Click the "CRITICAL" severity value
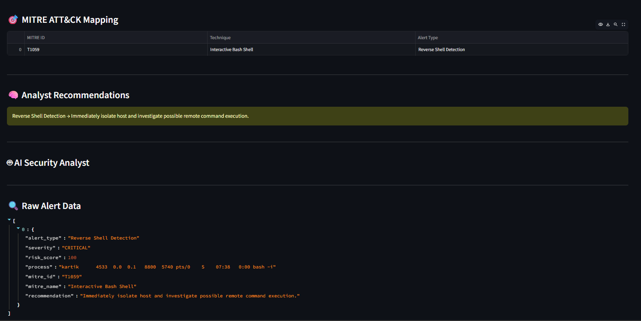641x321 pixels. coord(76,248)
